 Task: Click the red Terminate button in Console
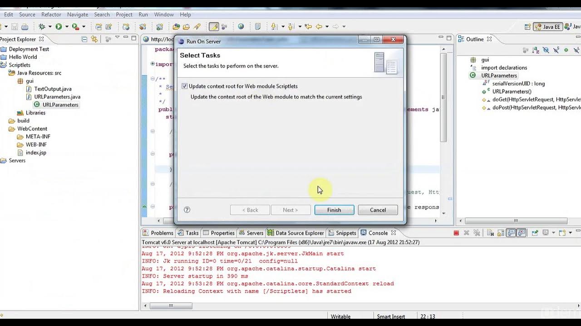pyautogui.click(x=456, y=233)
